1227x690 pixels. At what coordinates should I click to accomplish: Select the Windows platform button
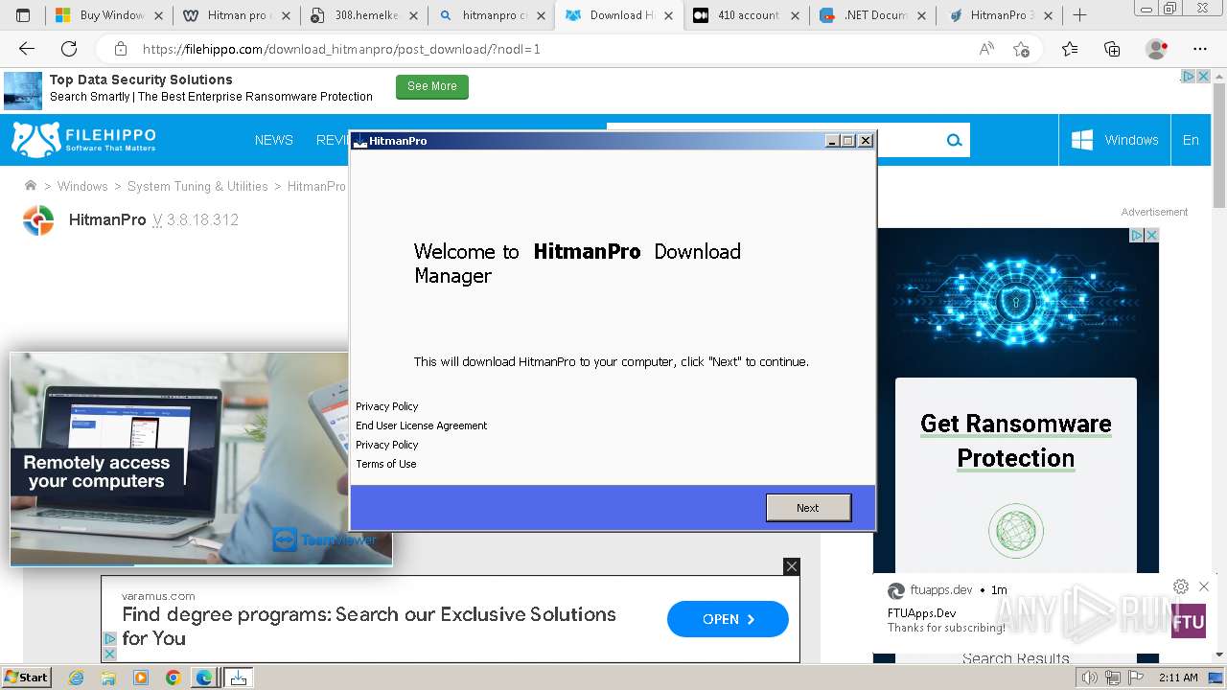(1114, 140)
